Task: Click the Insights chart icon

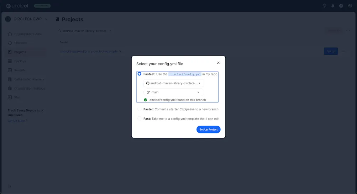Action: 10,70
